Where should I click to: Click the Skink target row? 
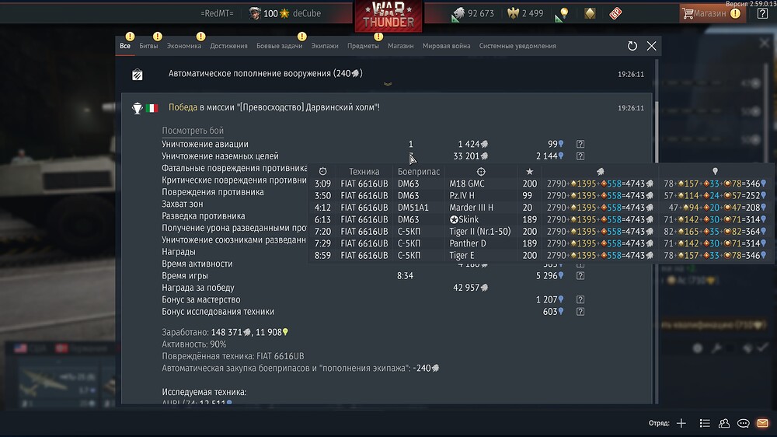coord(540,219)
